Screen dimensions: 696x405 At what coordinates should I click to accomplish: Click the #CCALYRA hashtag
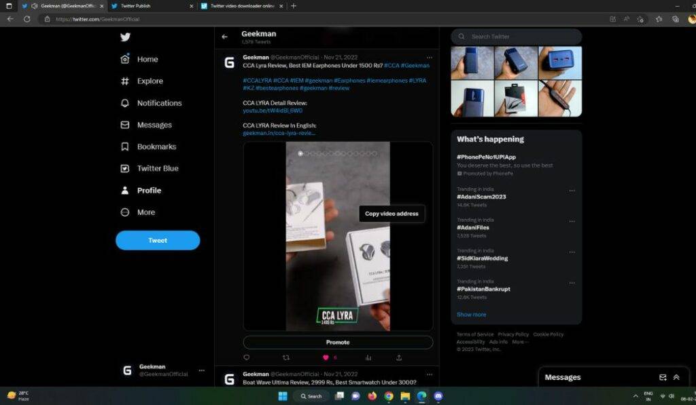tap(257, 81)
